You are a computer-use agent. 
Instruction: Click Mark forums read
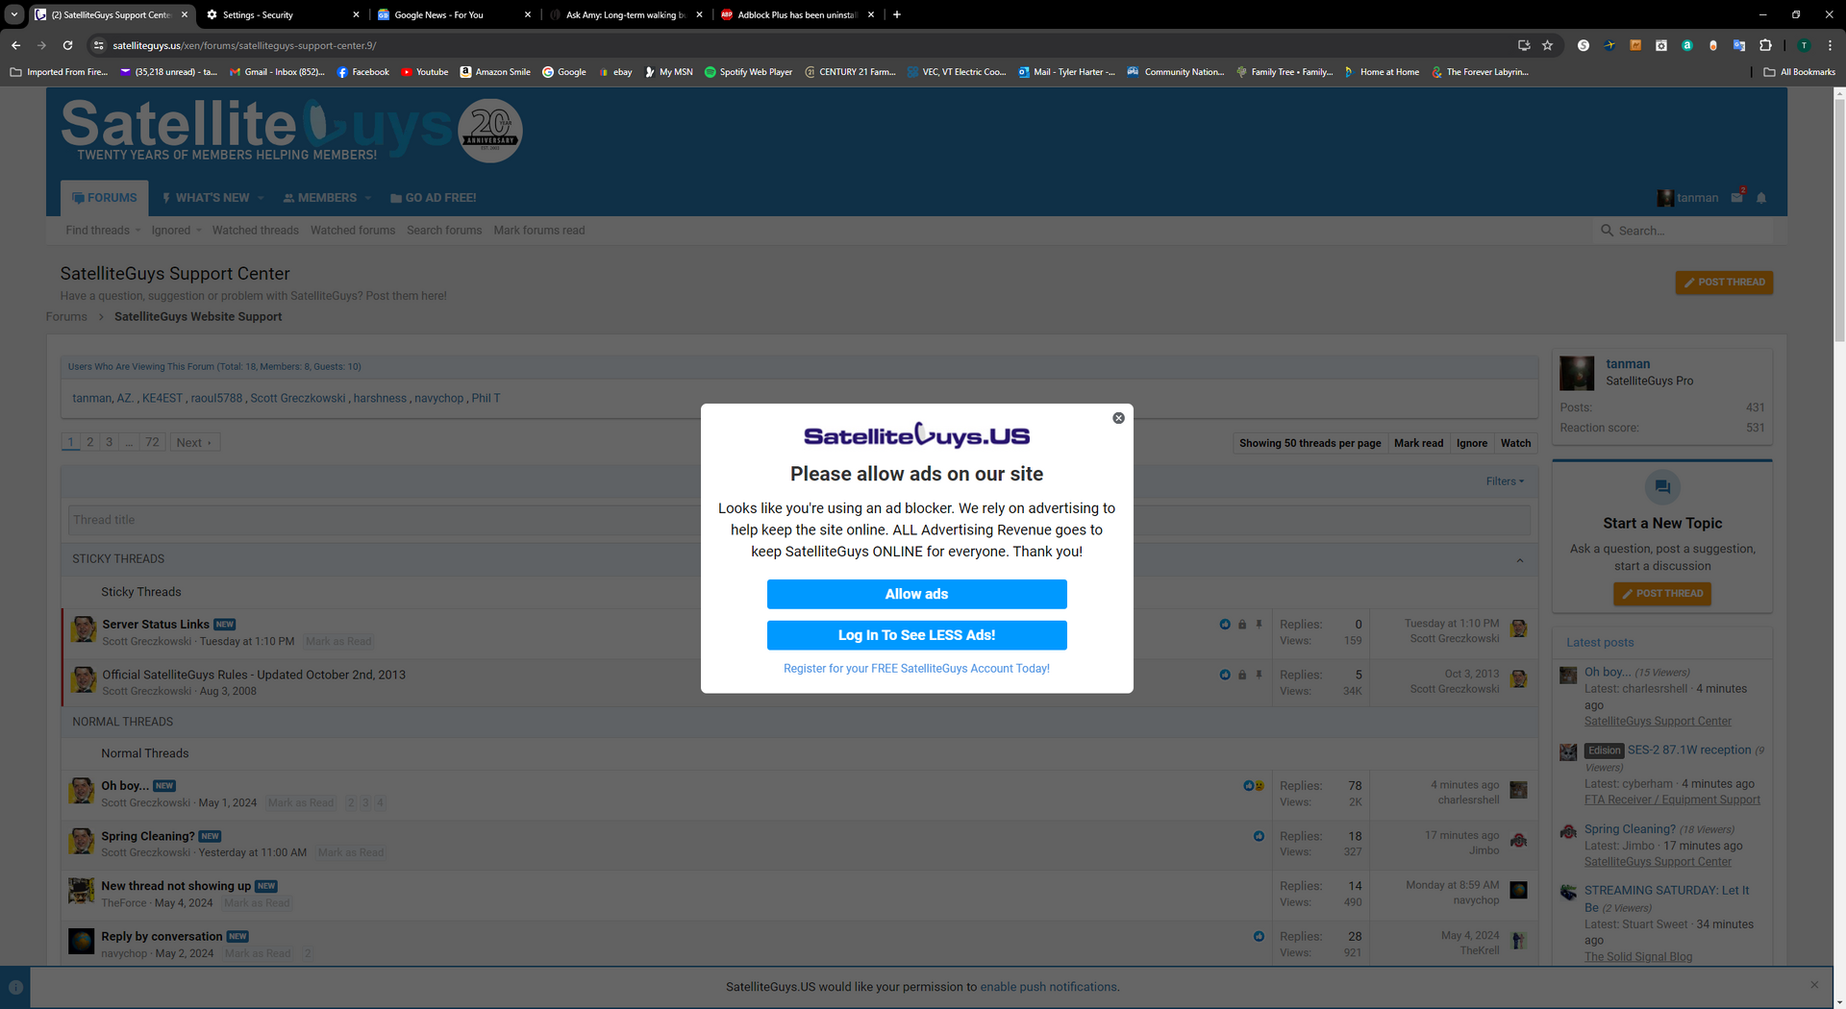pyautogui.click(x=538, y=231)
